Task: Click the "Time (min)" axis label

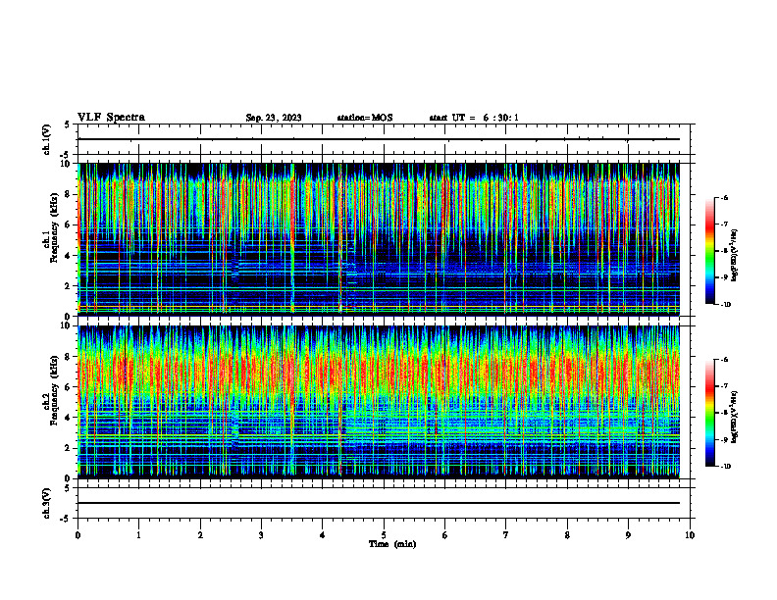Action: (392, 544)
